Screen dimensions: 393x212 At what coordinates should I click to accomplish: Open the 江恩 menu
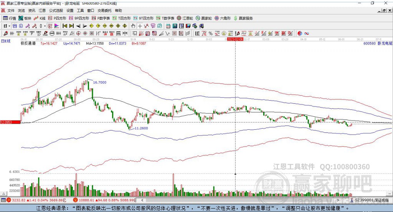(x=42, y=10)
